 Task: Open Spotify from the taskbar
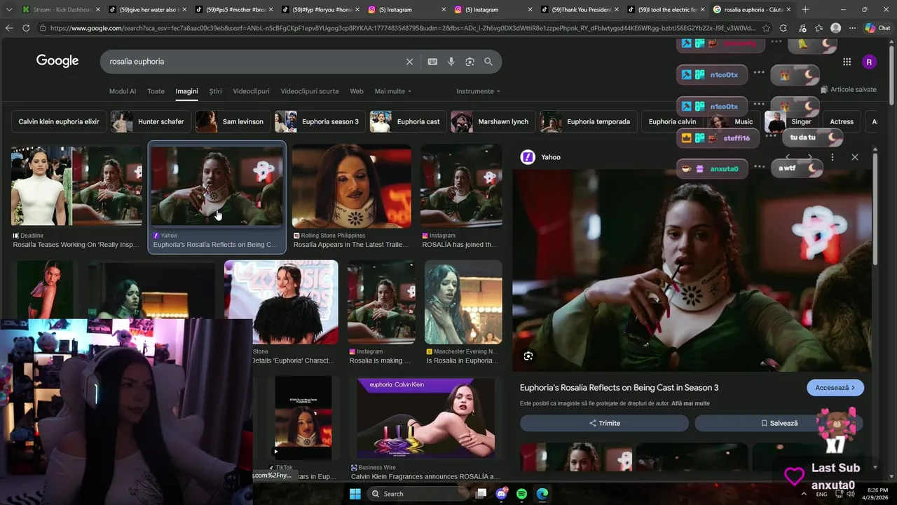521,494
